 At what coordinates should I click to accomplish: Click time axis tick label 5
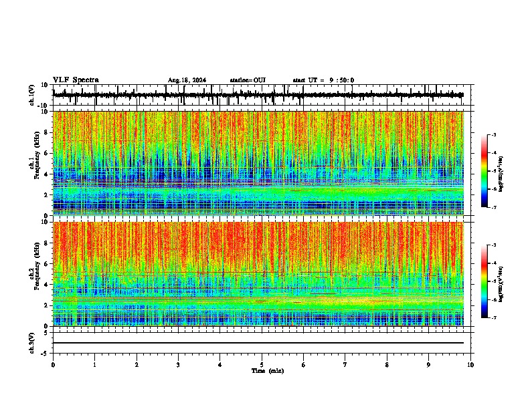(262, 365)
